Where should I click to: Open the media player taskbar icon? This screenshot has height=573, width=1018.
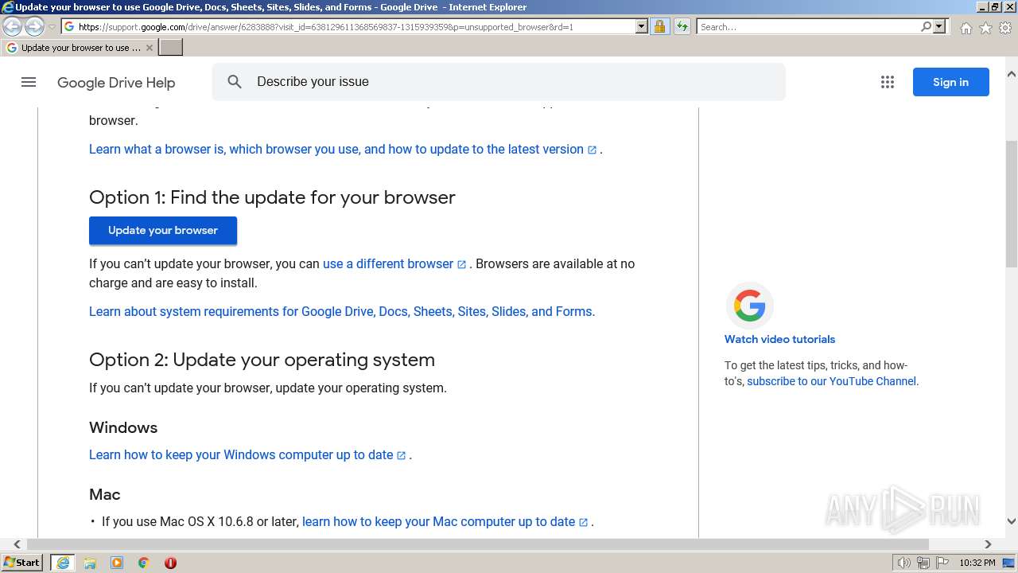pyautogui.click(x=117, y=563)
